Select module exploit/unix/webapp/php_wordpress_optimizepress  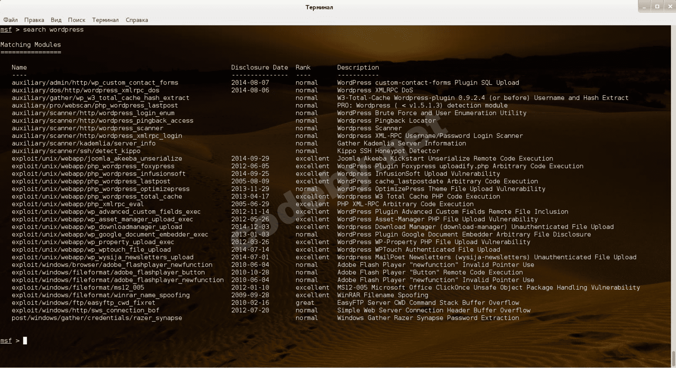click(x=101, y=189)
